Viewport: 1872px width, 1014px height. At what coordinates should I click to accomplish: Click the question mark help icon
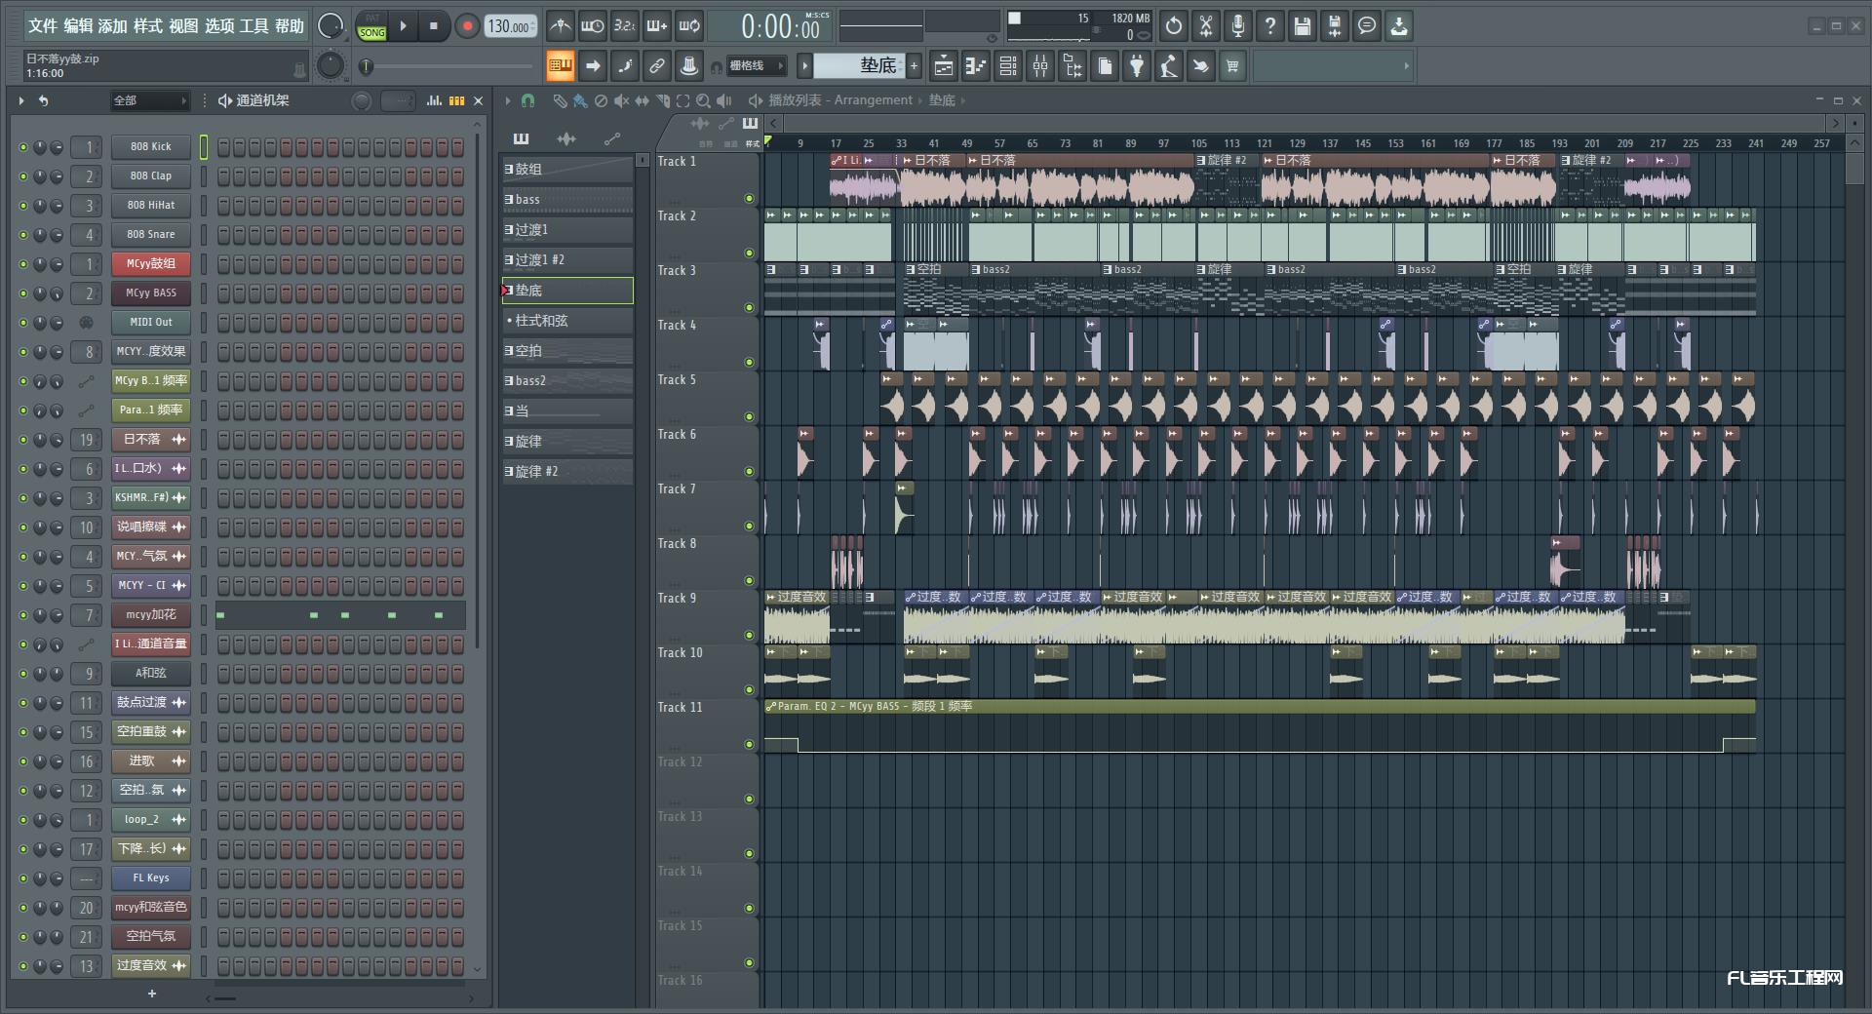[1270, 26]
